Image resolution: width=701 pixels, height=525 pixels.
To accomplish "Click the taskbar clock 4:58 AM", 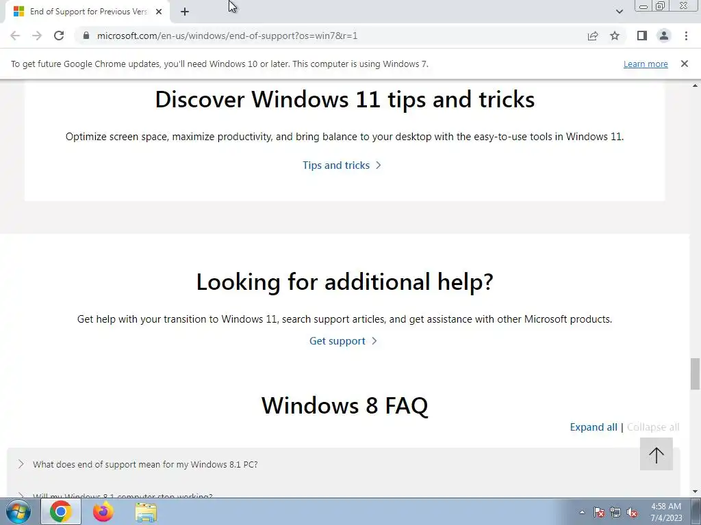I will point(666,512).
